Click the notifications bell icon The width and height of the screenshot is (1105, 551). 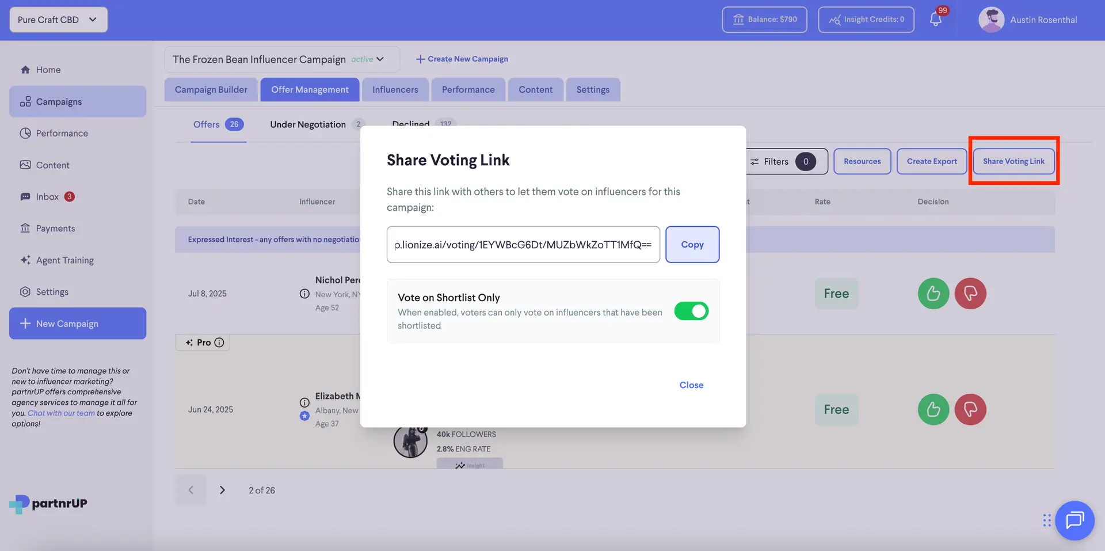[935, 19]
